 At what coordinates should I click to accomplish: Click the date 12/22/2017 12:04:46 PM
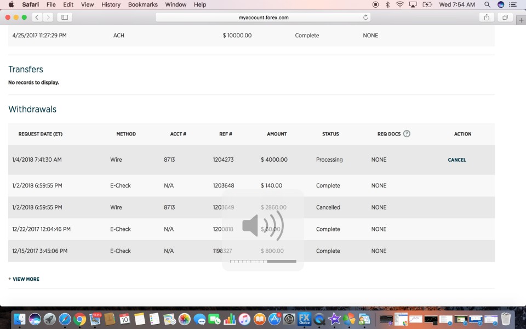tap(41, 229)
